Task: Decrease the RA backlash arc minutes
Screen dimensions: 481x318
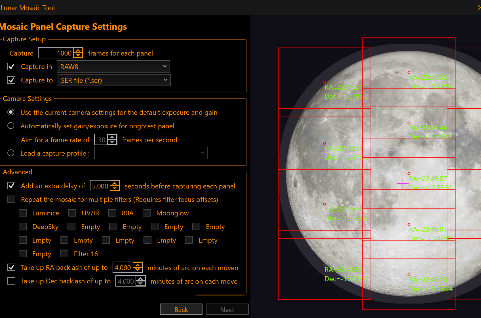Action: pos(138,270)
